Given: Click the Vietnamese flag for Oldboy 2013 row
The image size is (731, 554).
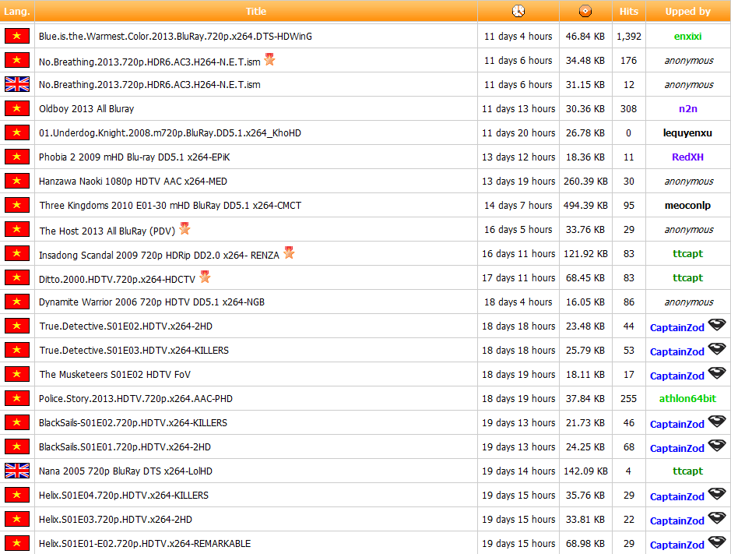Looking at the screenshot, I should point(17,109).
